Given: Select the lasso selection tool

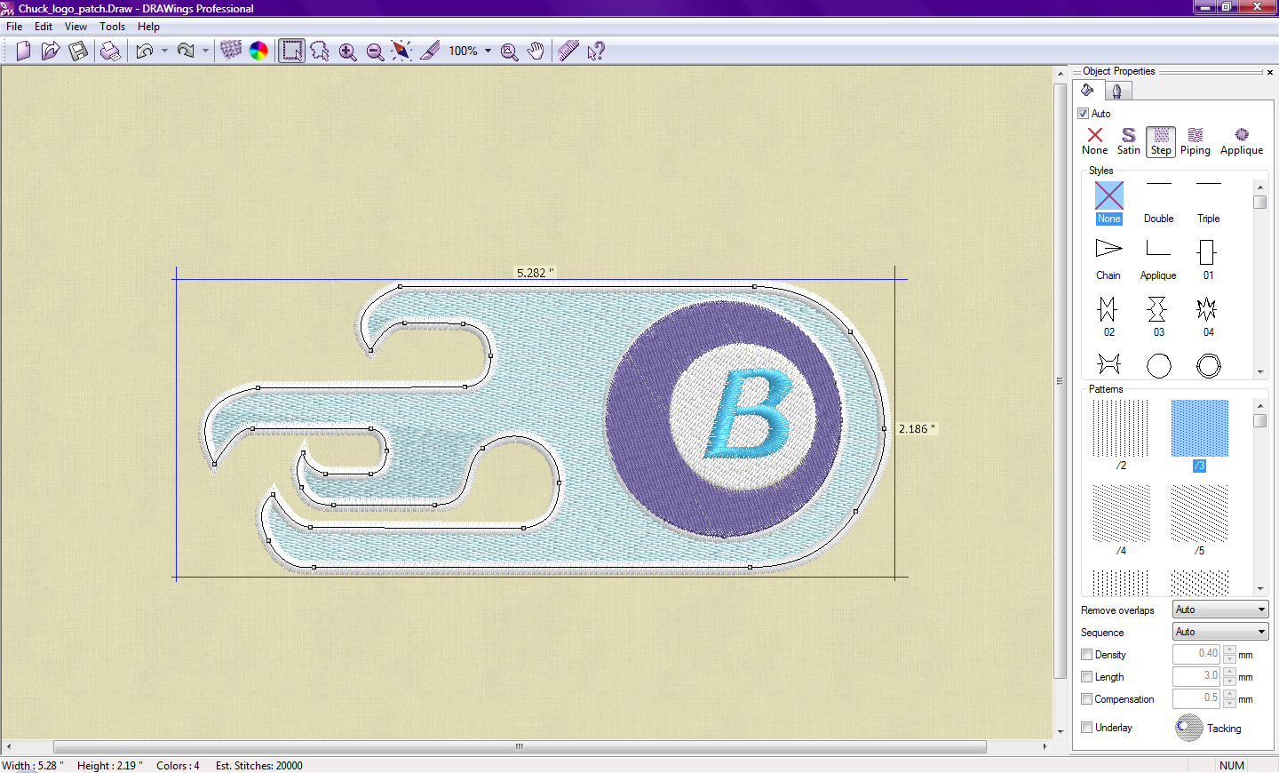Looking at the screenshot, I should point(320,51).
